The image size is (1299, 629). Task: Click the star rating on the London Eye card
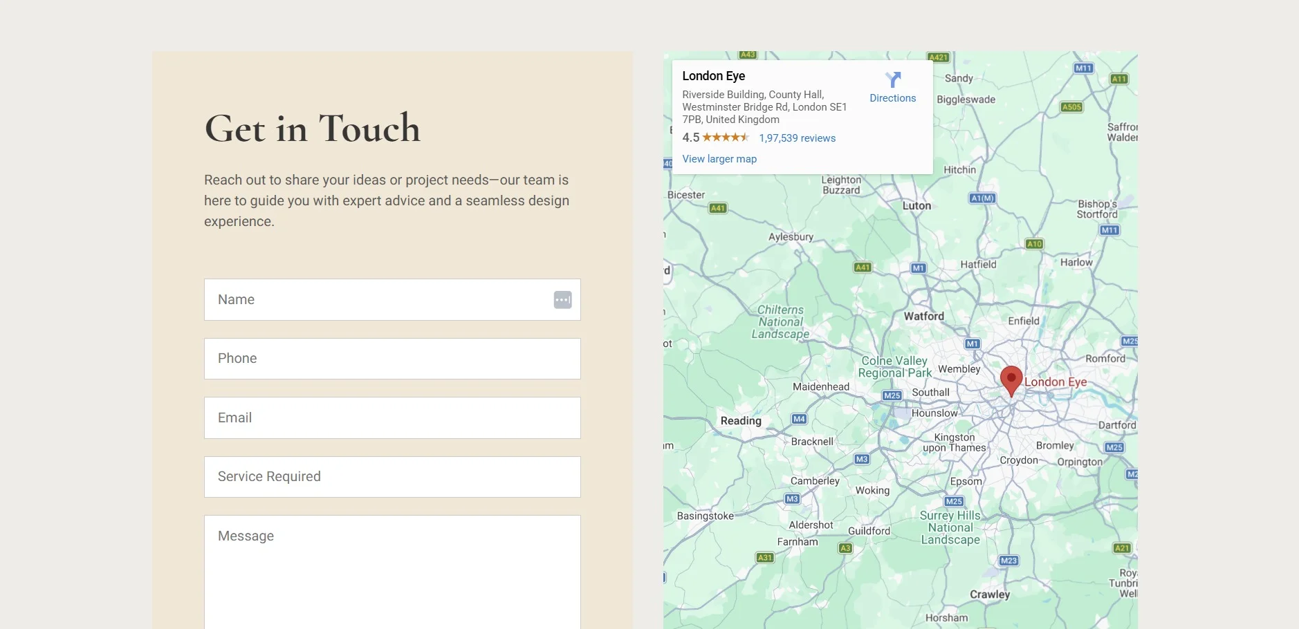pyautogui.click(x=726, y=138)
